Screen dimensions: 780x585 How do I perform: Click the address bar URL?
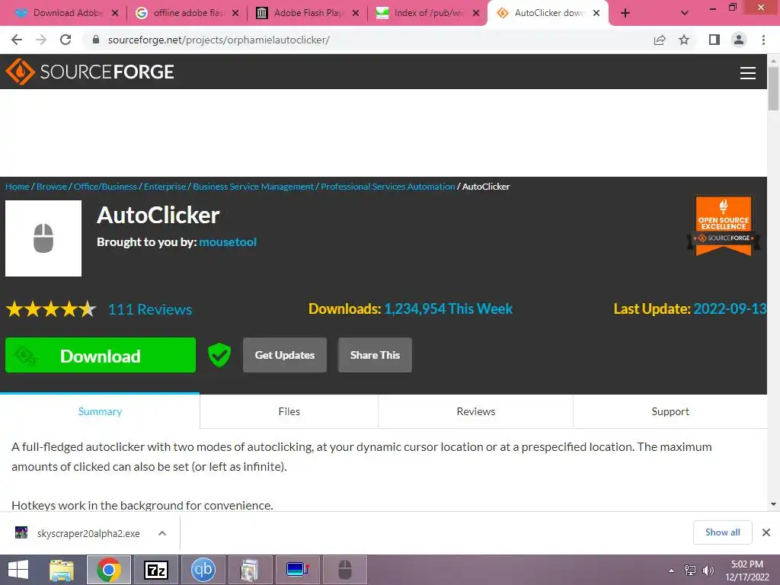219,40
